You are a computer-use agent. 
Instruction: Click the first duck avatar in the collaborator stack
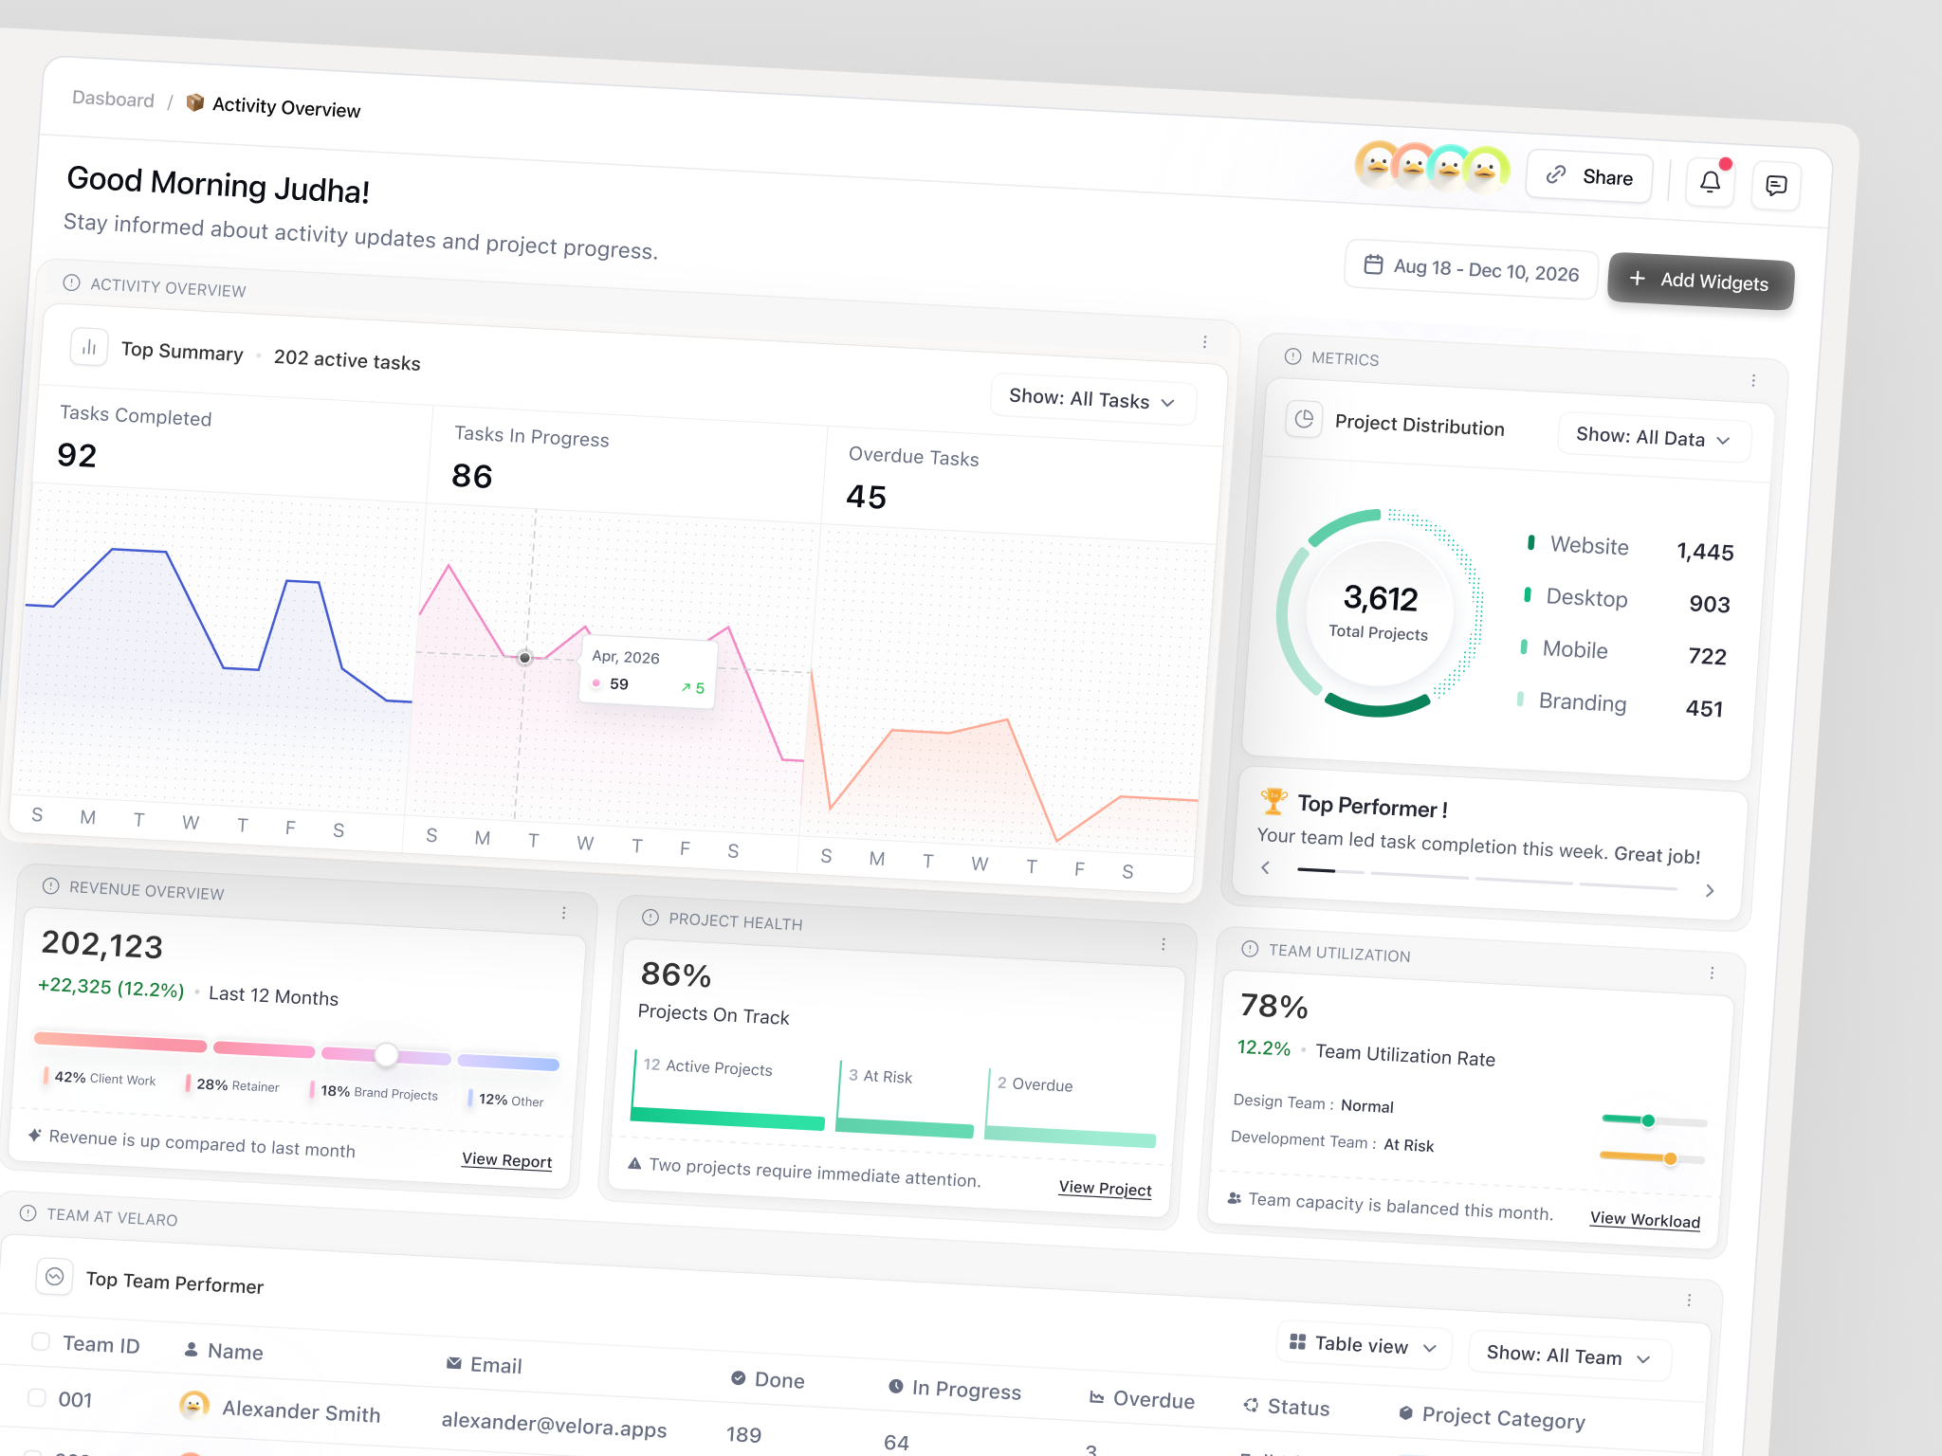(x=1377, y=166)
